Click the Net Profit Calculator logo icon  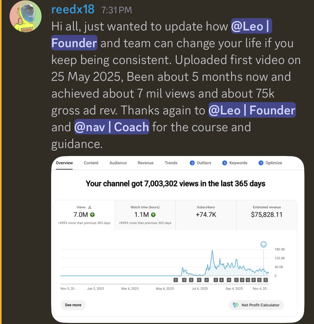(236, 305)
